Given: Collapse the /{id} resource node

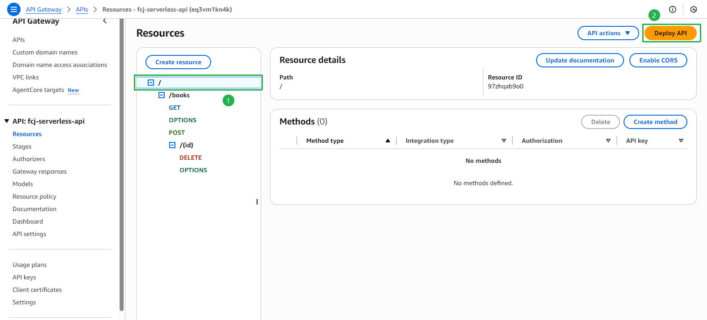Looking at the screenshot, I should click(x=172, y=145).
